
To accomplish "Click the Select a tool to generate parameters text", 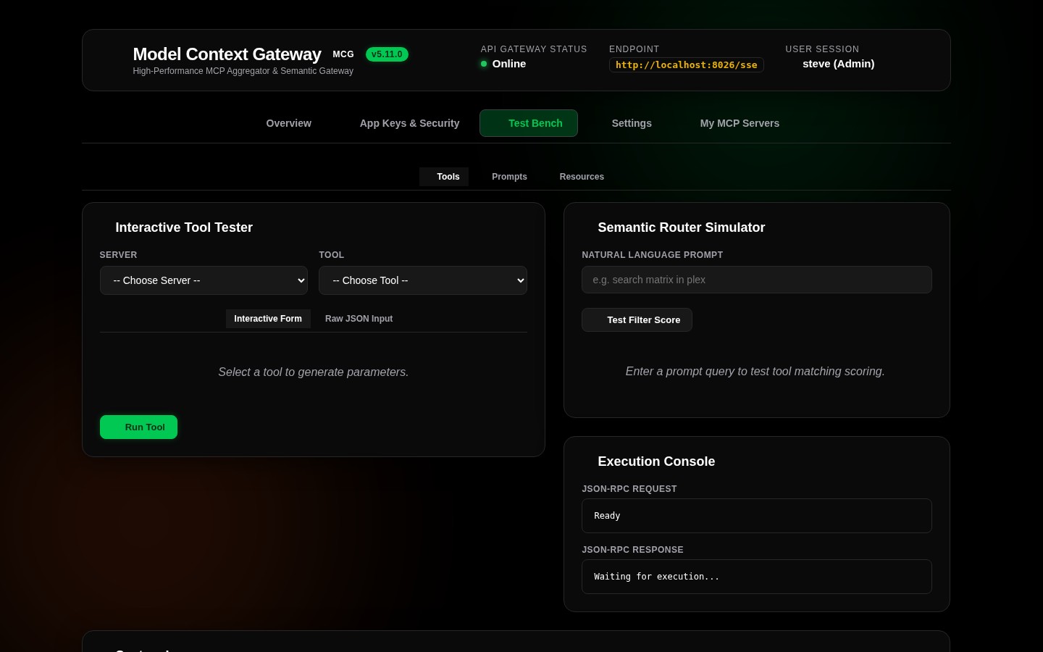I will coord(314,372).
